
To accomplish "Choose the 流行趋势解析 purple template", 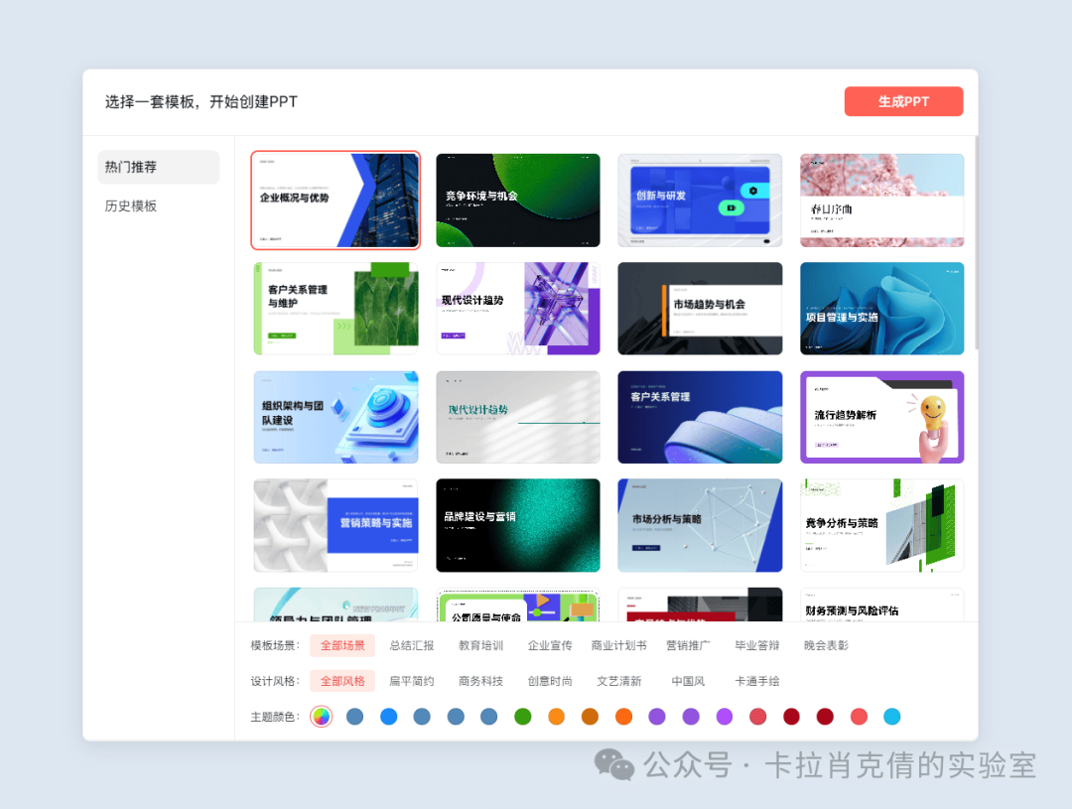I will pyautogui.click(x=881, y=417).
